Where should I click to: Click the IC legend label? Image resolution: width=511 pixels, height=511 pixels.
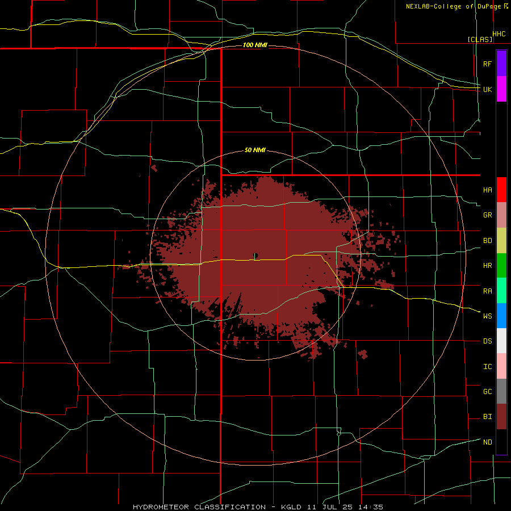[487, 367]
